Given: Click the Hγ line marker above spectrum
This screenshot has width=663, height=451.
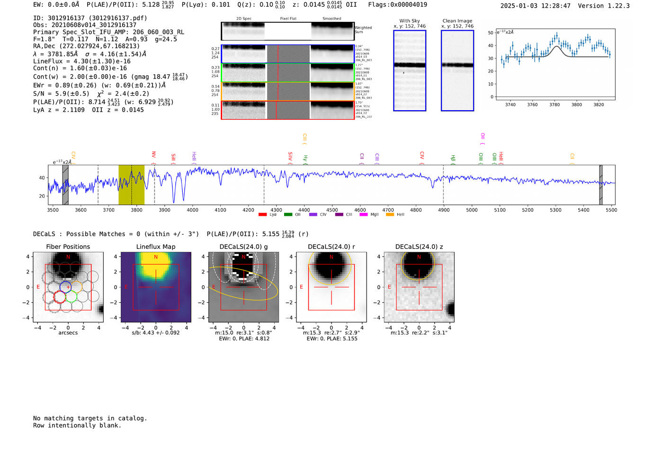Looking at the screenshot, I should click(305, 160).
